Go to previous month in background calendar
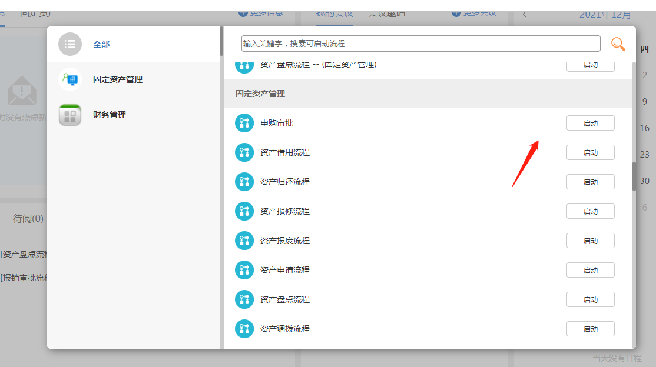 click(525, 14)
